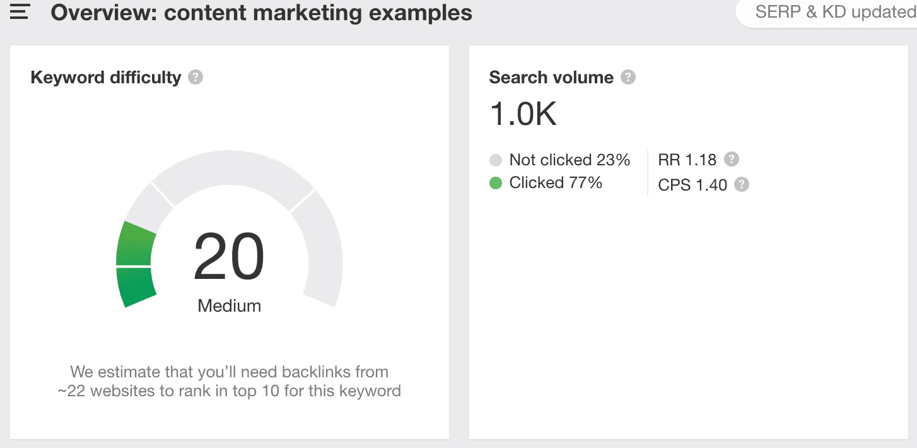Viewport: 917px width, 448px height.
Task: Click the Clicked 77% label
Action: tap(555, 183)
